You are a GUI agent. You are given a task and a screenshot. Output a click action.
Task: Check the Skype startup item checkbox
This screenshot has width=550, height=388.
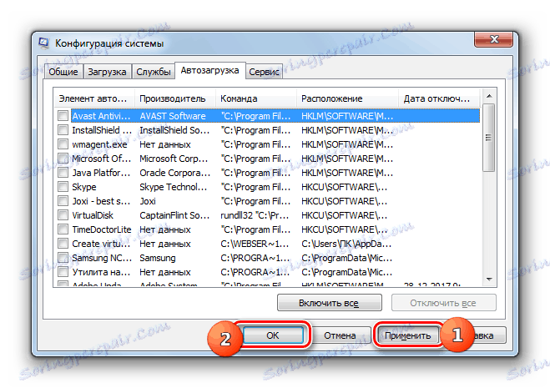[63, 187]
